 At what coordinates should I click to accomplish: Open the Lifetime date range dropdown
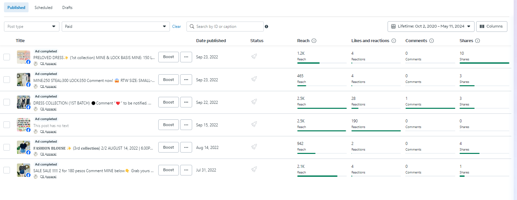pyautogui.click(x=431, y=27)
